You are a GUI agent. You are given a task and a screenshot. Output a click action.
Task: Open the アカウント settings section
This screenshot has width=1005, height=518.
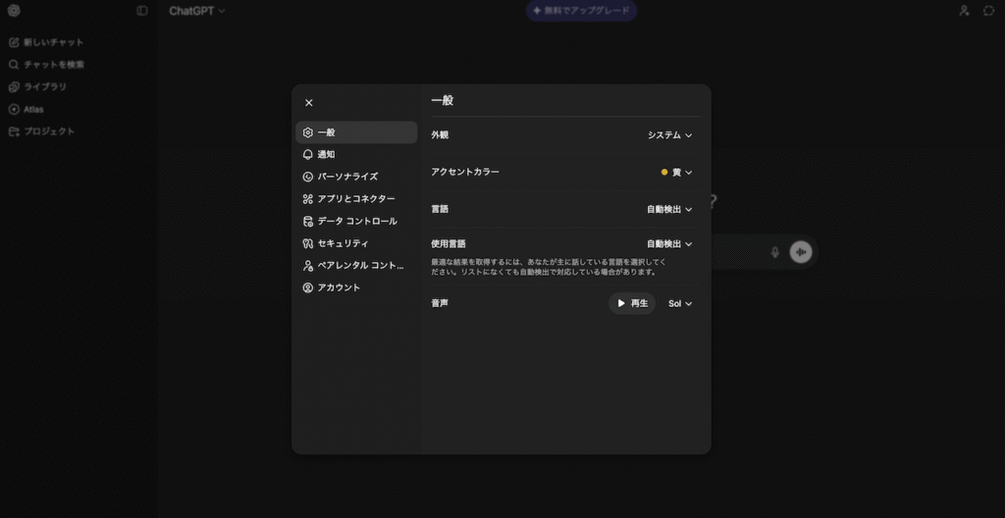356,287
